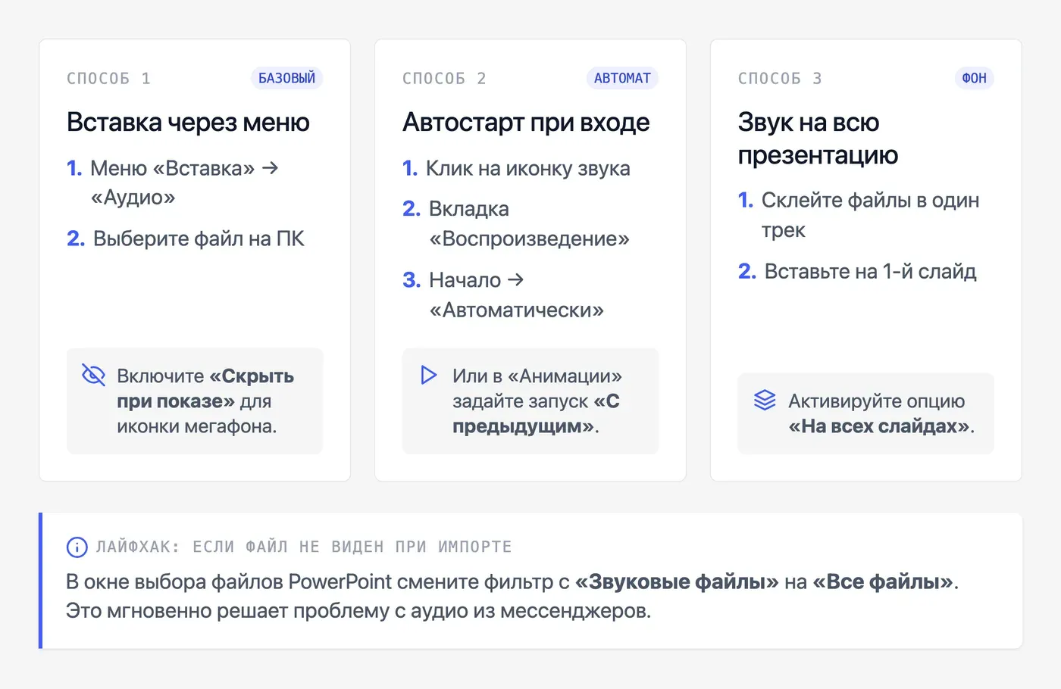
Task: Click the tip «Или в «Анимации» задайте запуск»
Action: pyautogui.click(x=530, y=401)
